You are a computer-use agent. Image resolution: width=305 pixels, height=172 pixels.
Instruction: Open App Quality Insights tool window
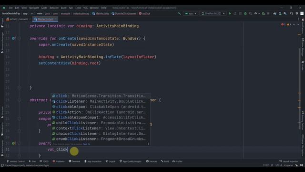[131, 161]
